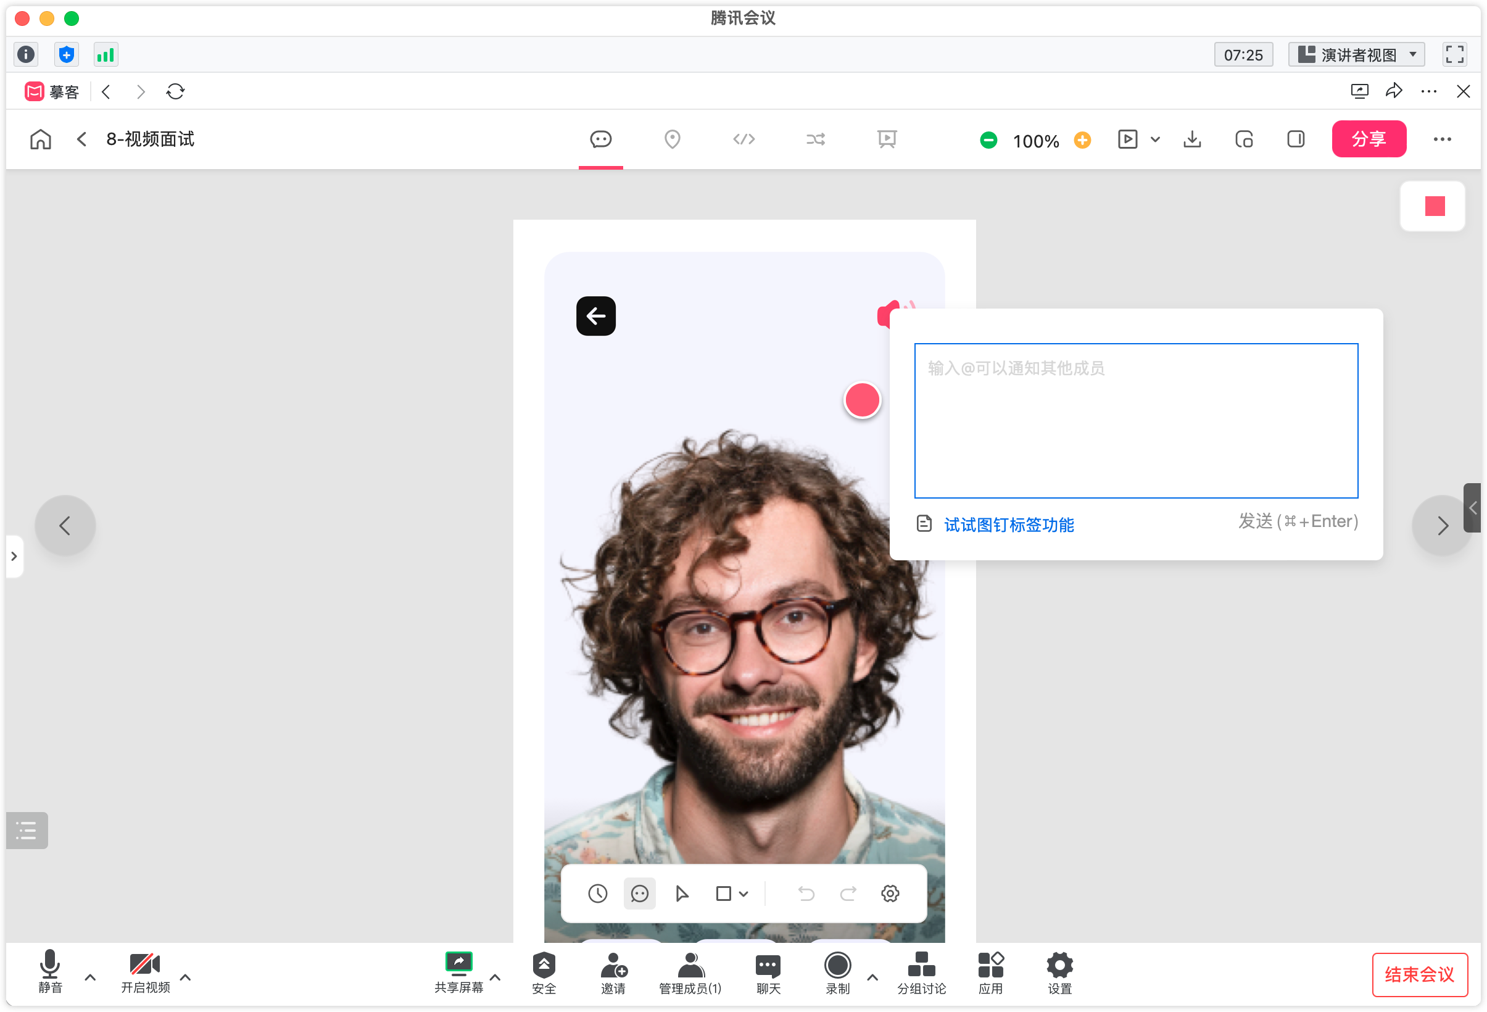Open the 安全 security menu
This screenshot has height=1012, width=1487.
[544, 973]
